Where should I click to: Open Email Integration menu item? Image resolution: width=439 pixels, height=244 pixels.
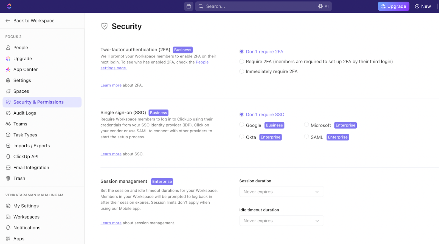tap(42, 168)
